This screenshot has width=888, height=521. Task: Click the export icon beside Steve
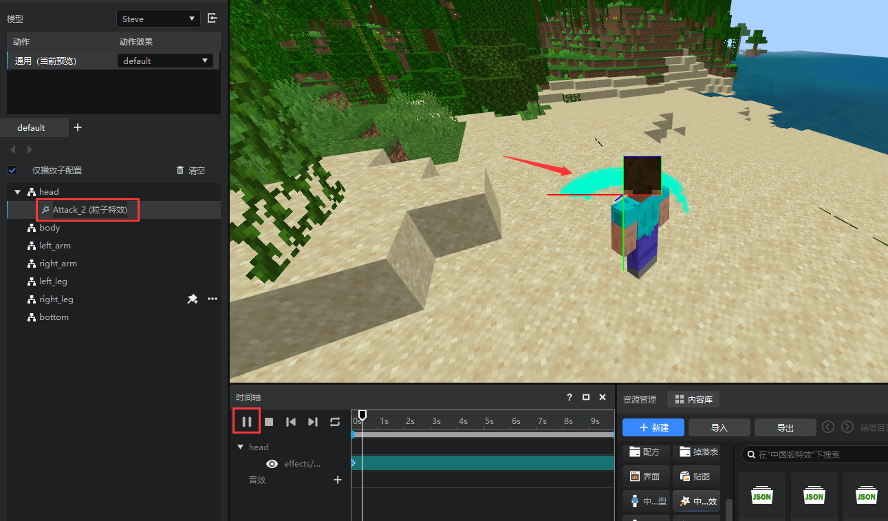(x=213, y=19)
